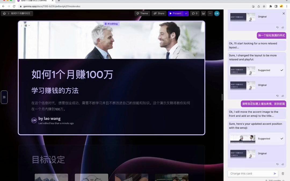The width and height of the screenshot is (290, 181).
Task: Retry the suggested accent result
Action: click(278, 164)
